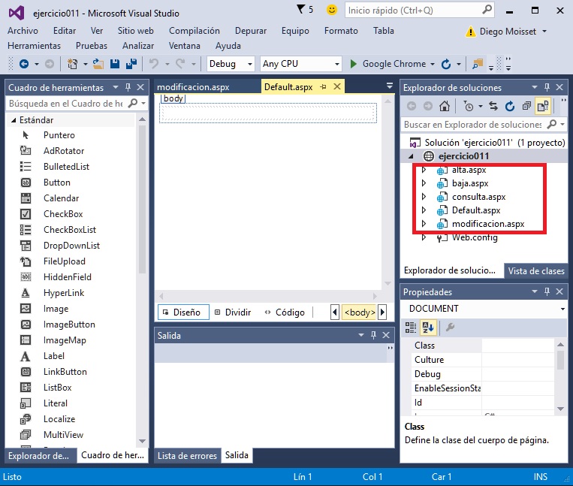Select the Diseño view button

[x=183, y=312]
